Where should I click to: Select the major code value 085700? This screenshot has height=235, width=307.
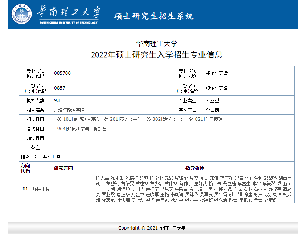point(62,73)
